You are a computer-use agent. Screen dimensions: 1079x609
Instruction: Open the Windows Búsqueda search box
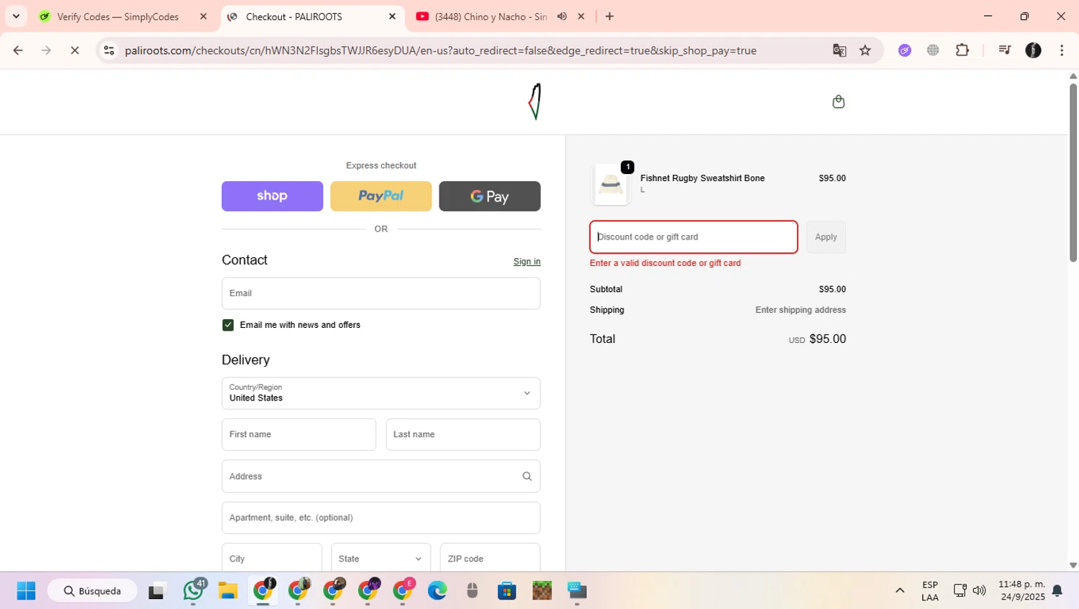click(92, 591)
